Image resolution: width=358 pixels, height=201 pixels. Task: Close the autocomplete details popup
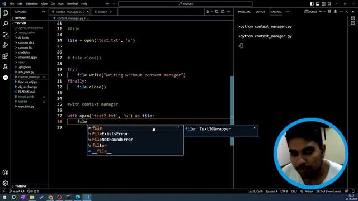tap(255, 128)
